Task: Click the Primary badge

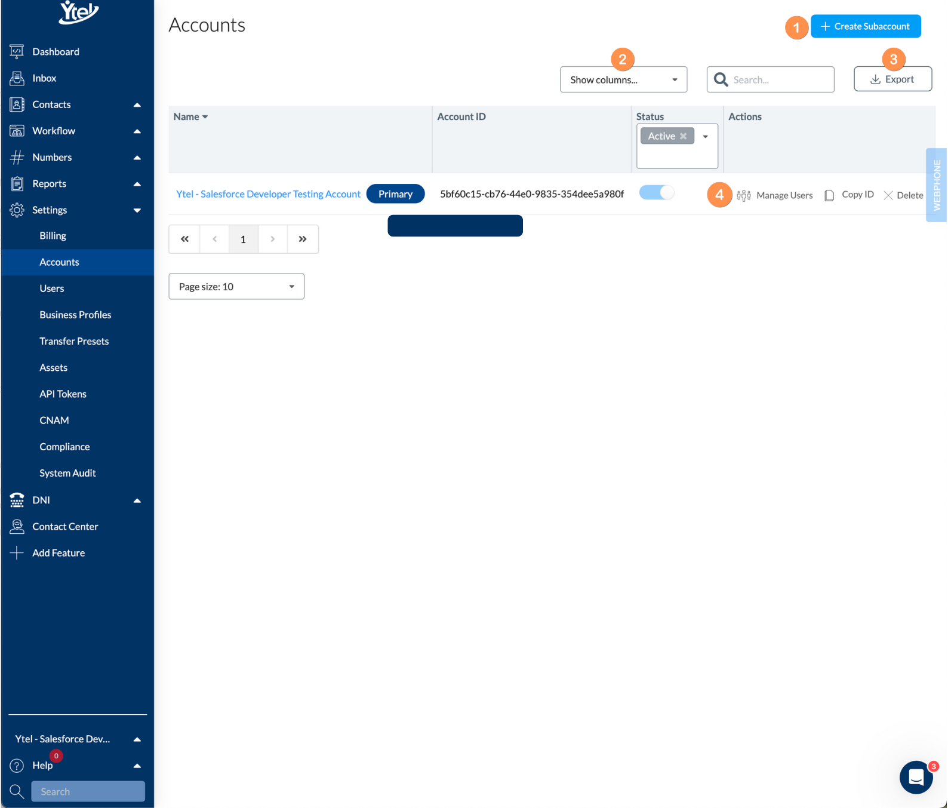Action: pos(395,194)
